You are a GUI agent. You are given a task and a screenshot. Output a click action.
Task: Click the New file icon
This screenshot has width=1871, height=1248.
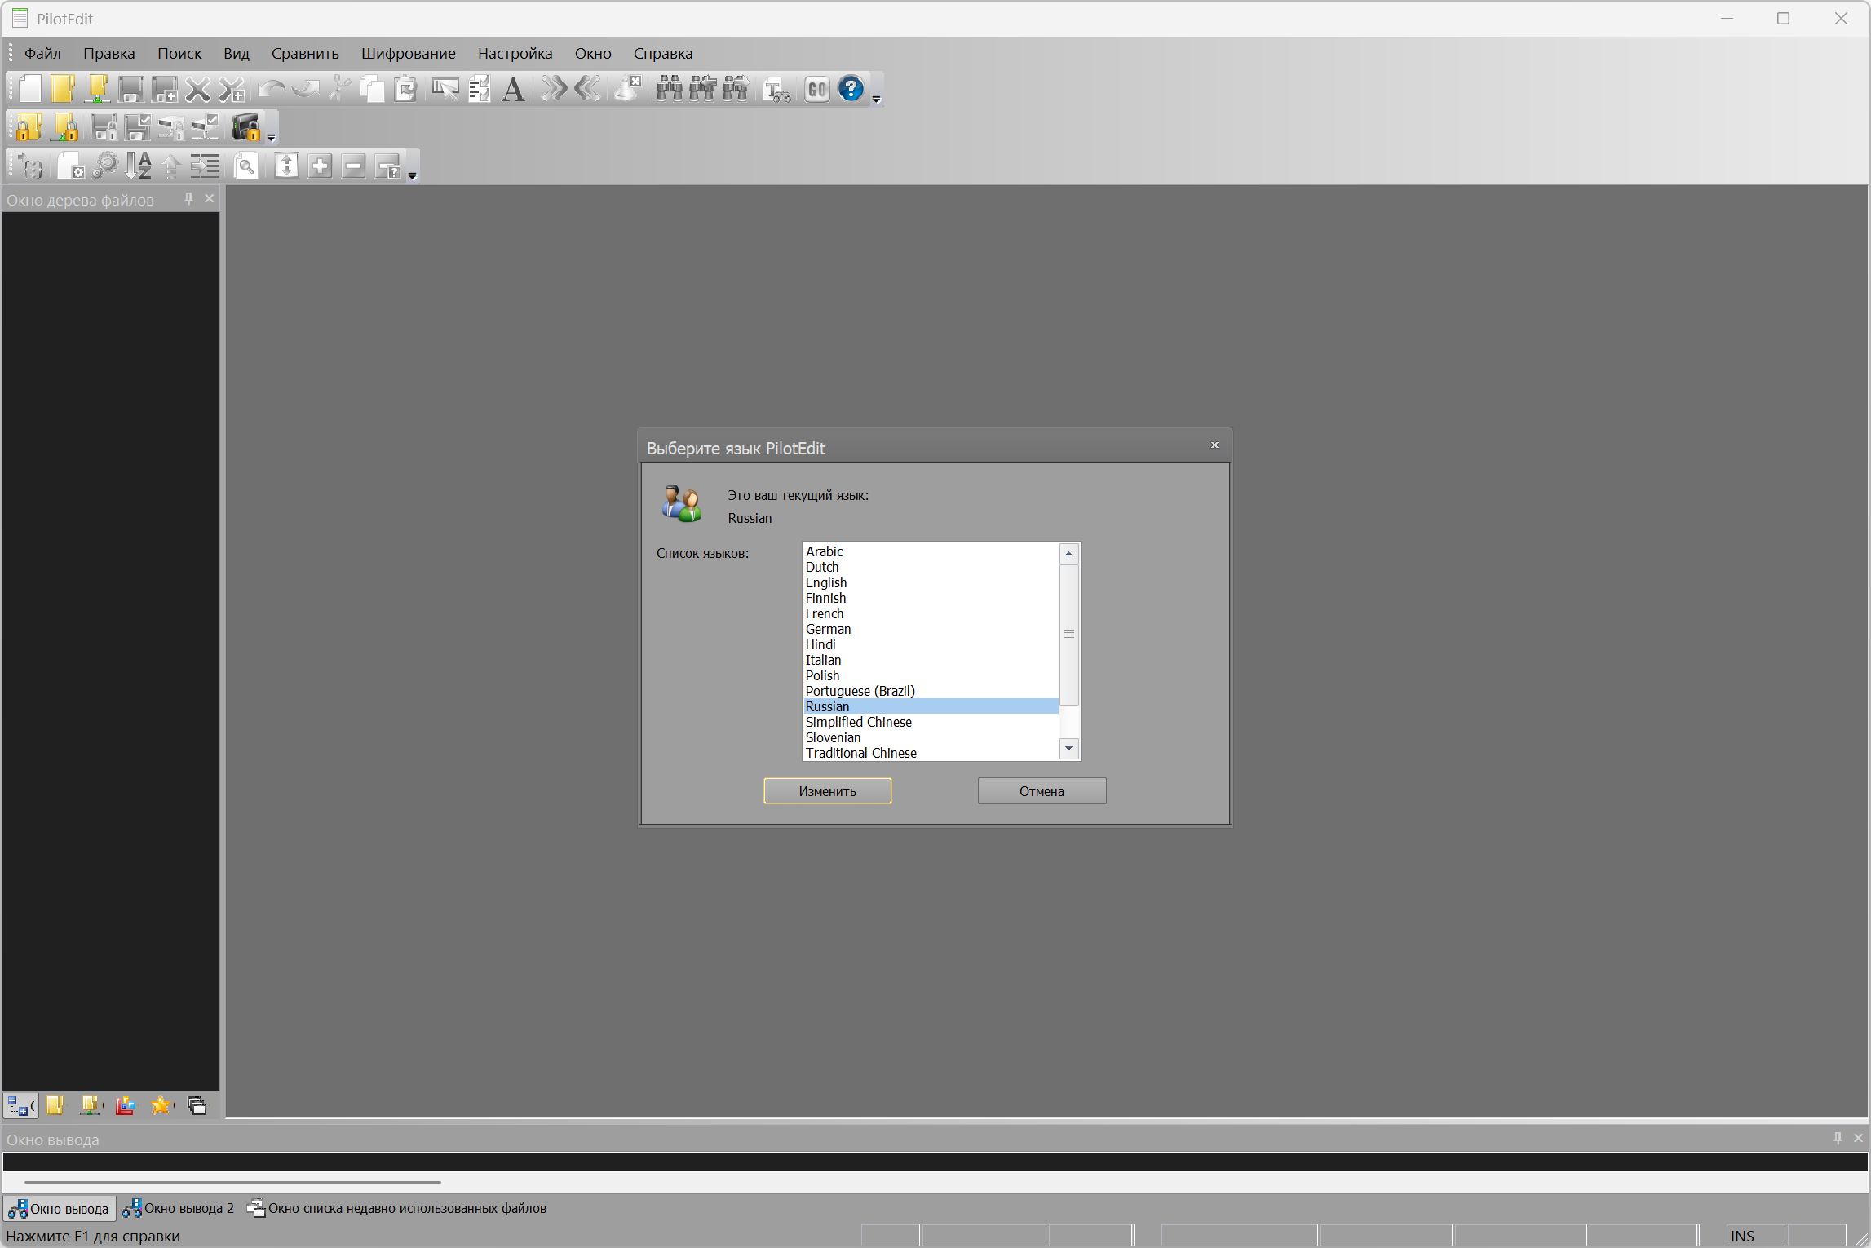point(29,89)
